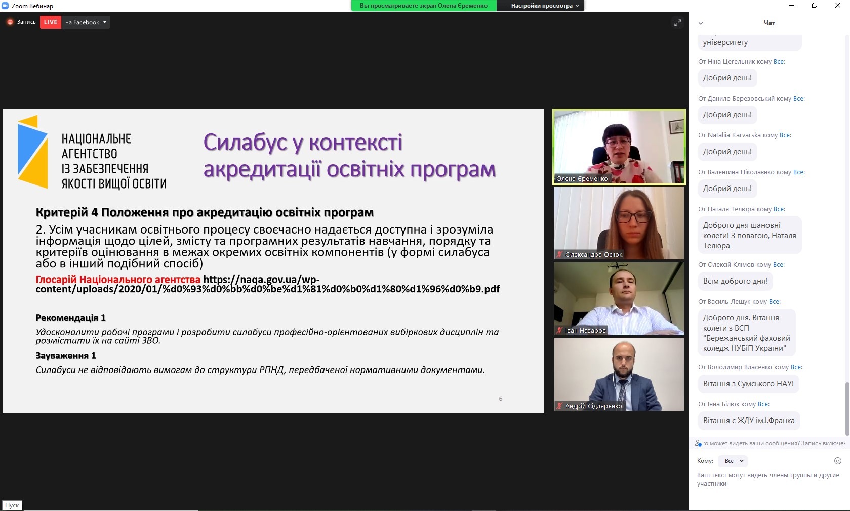Click the Все recipient link after Ніна Цегельник
The height and width of the screenshot is (511, 850).
(779, 62)
